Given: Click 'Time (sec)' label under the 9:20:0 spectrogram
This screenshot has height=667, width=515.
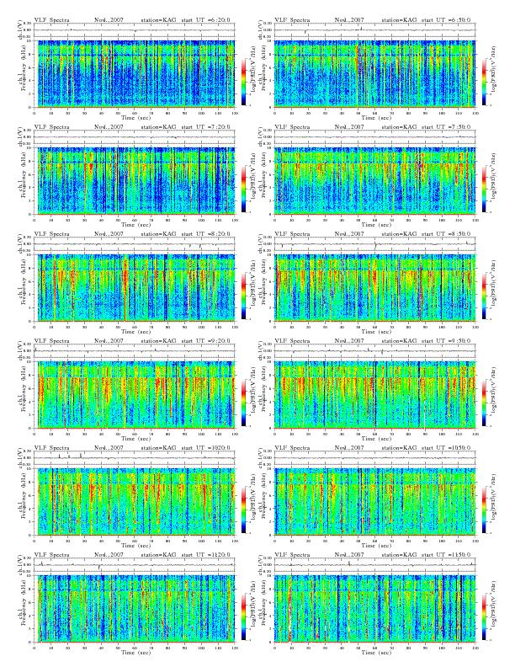Looking at the screenshot, I should pyautogui.click(x=135, y=438).
